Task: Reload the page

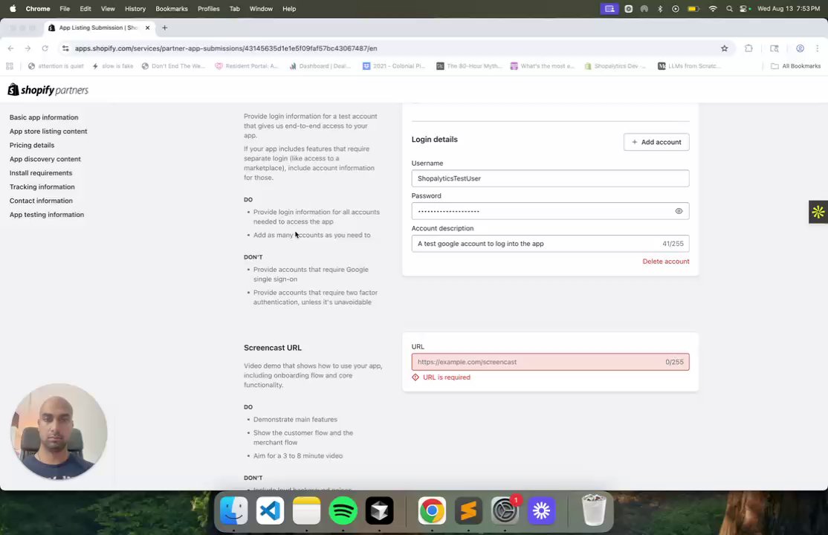Action: pos(45,48)
